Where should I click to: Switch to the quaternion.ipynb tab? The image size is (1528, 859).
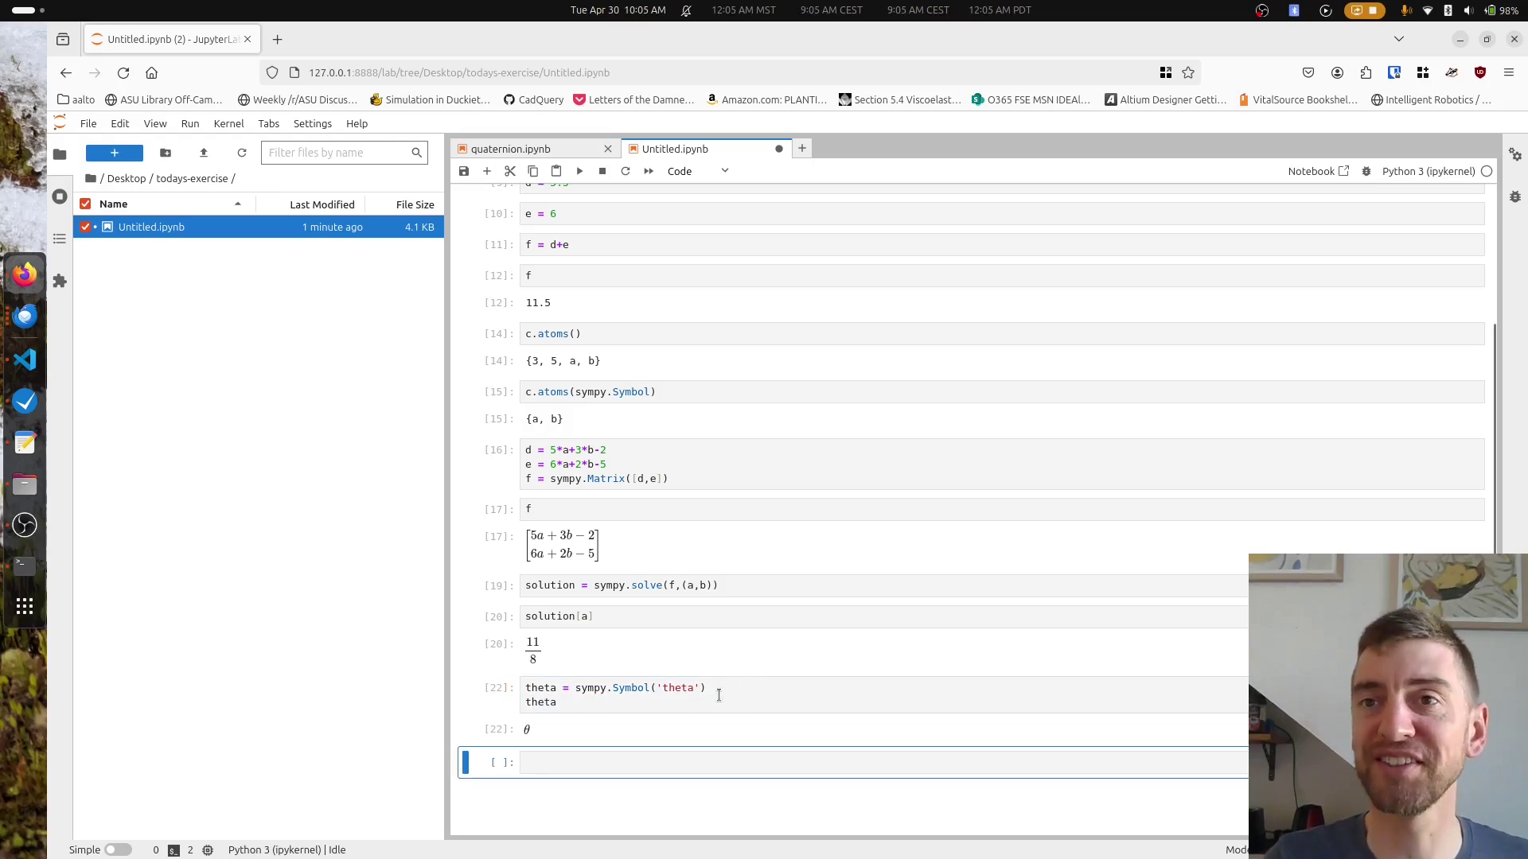click(510, 149)
